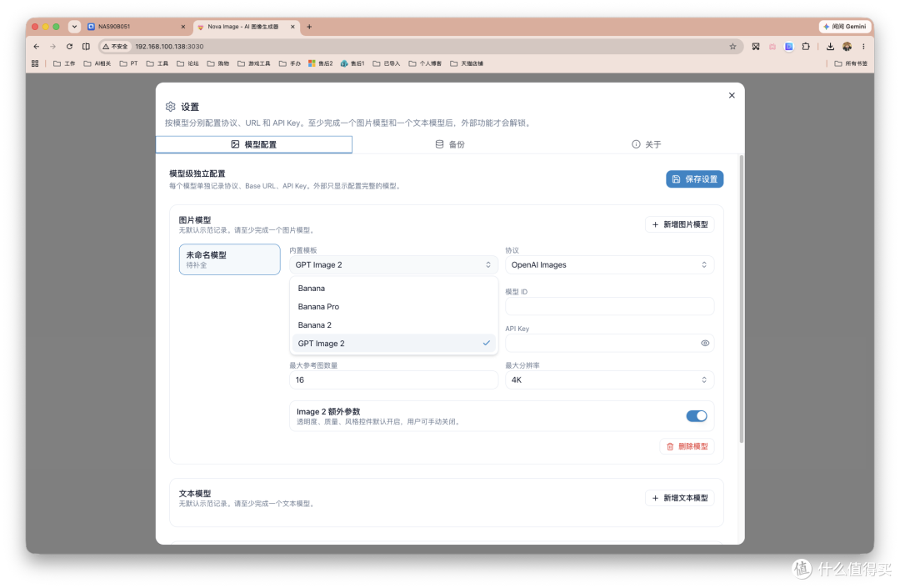Open the 已导入 bookmark folder
Viewport: 900px width, 588px height.
tap(387, 63)
